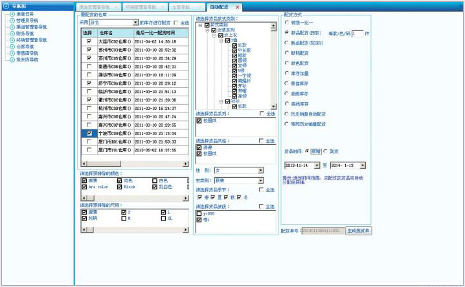
Task: Click 全选 for 请选择货品季节
Action: click(261, 189)
